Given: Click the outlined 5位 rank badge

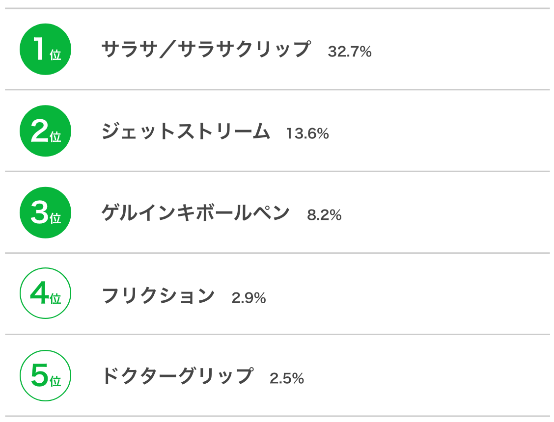Looking at the screenshot, I should click(x=45, y=375).
